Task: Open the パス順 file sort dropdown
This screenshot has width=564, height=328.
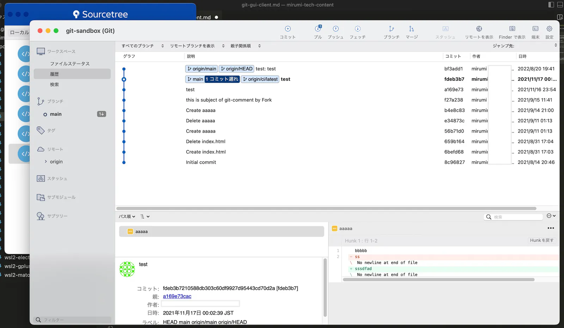Action: (127, 217)
